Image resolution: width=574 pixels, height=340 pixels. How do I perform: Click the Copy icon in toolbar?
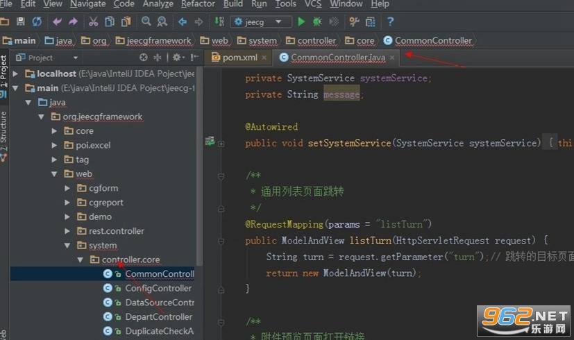coord(110,22)
